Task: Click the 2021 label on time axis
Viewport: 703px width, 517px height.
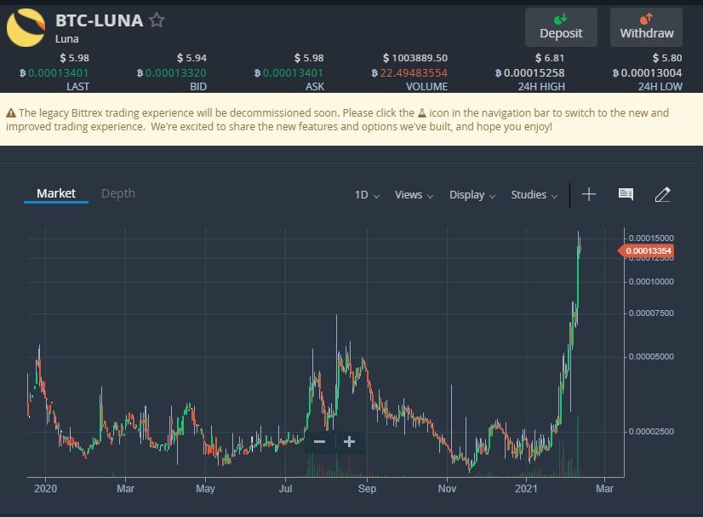Action: [526, 488]
